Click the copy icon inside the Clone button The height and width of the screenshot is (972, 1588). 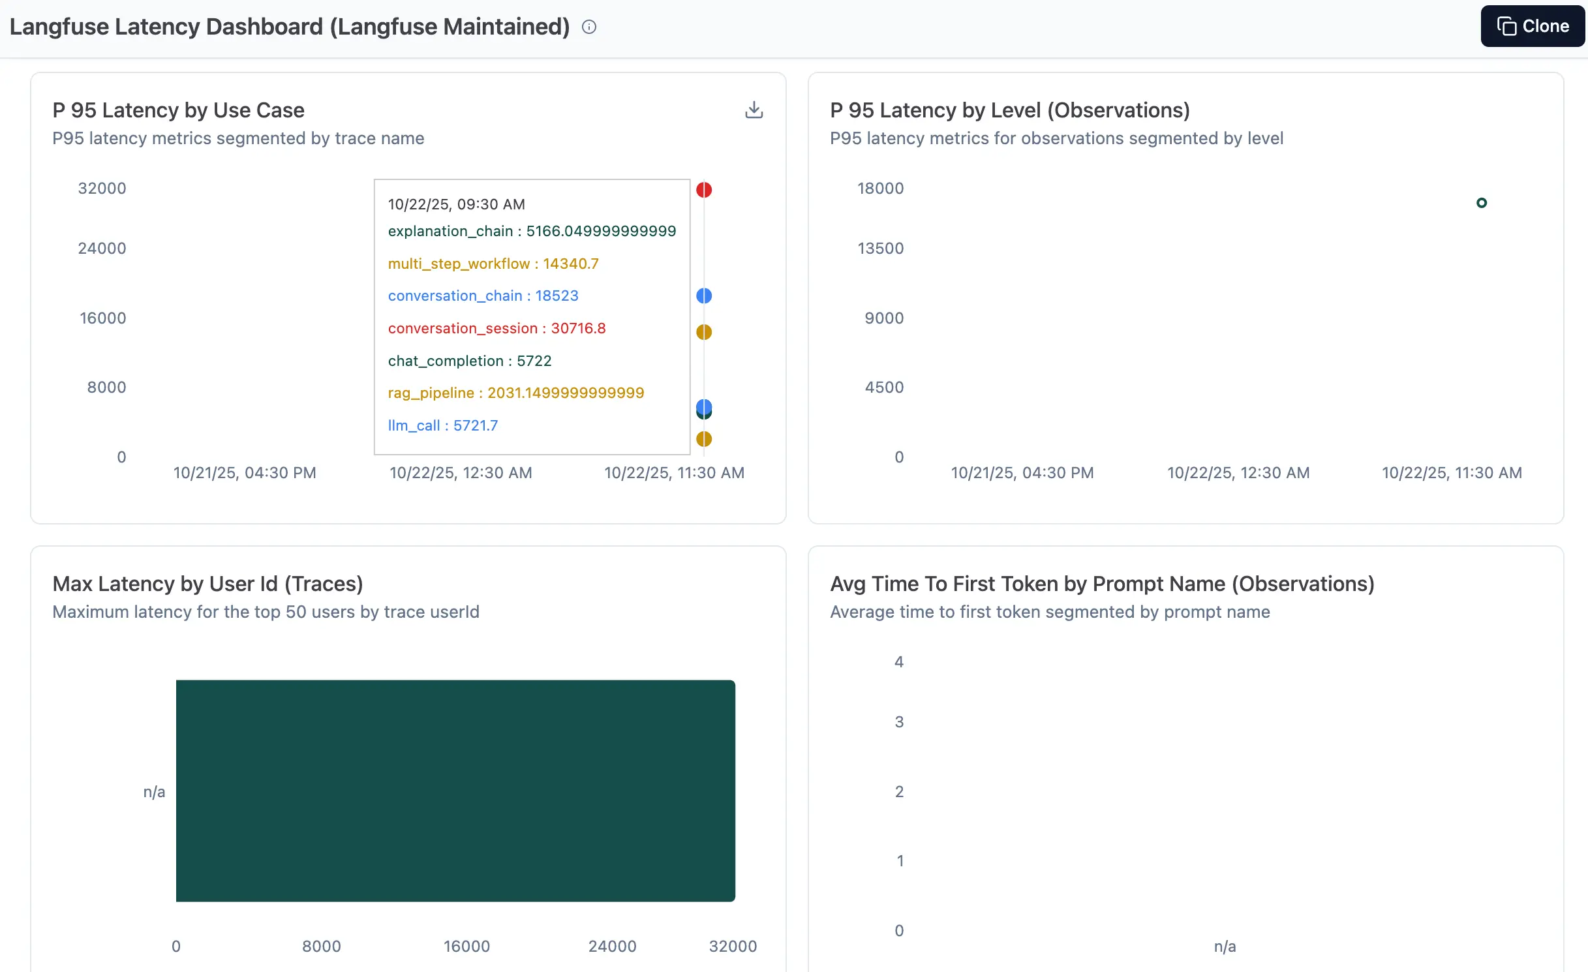click(x=1506, y=26)
